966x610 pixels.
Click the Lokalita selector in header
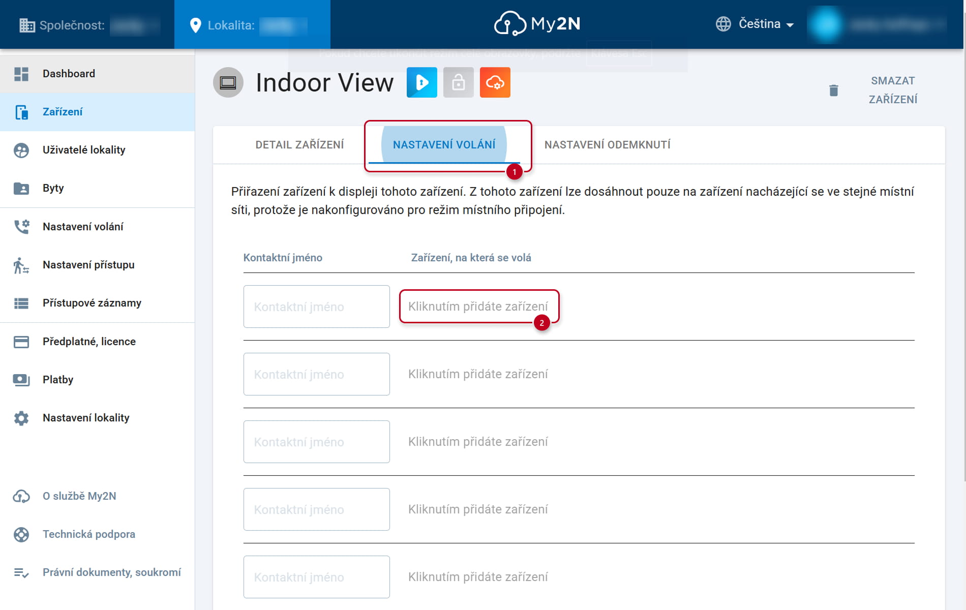click(252, 25)
